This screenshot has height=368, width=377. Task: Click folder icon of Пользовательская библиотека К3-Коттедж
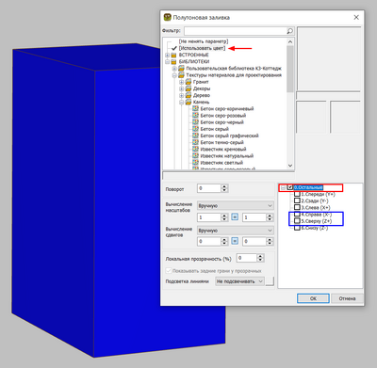tap(181, 69)
